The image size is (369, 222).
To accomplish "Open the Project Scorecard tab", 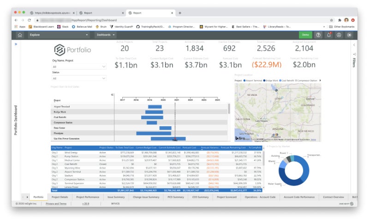I will 226,197.
